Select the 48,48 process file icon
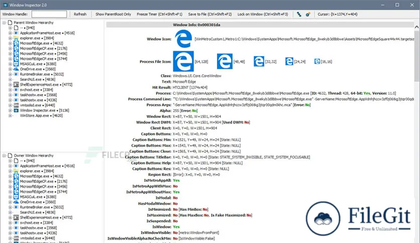420x243 pixels. click(225, 61)
